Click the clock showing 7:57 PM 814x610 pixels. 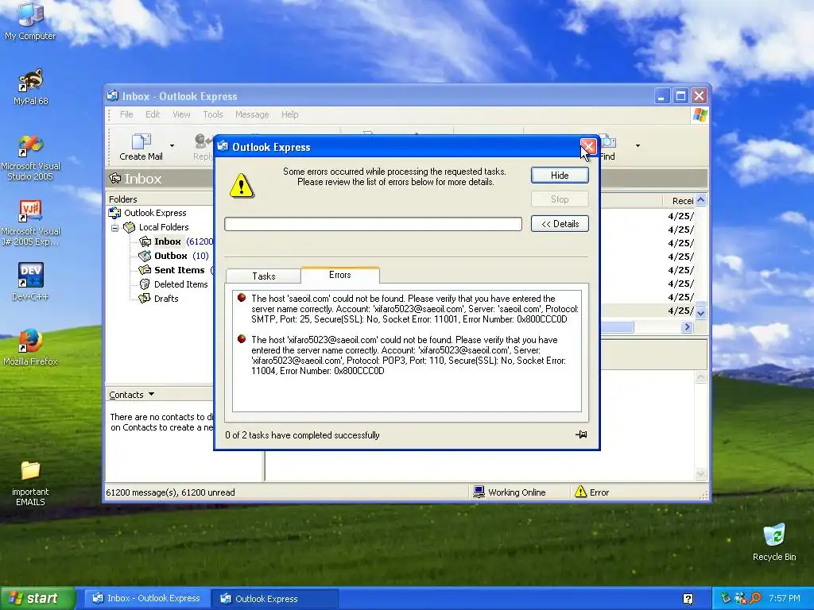[784, 599]
